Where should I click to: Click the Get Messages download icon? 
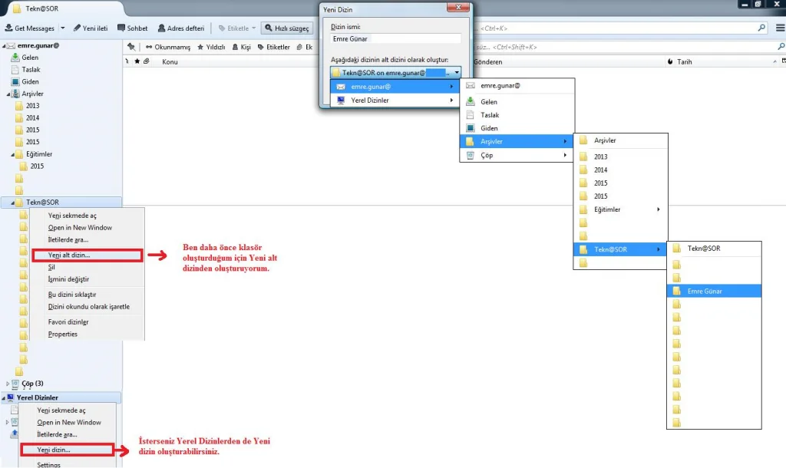10,28
